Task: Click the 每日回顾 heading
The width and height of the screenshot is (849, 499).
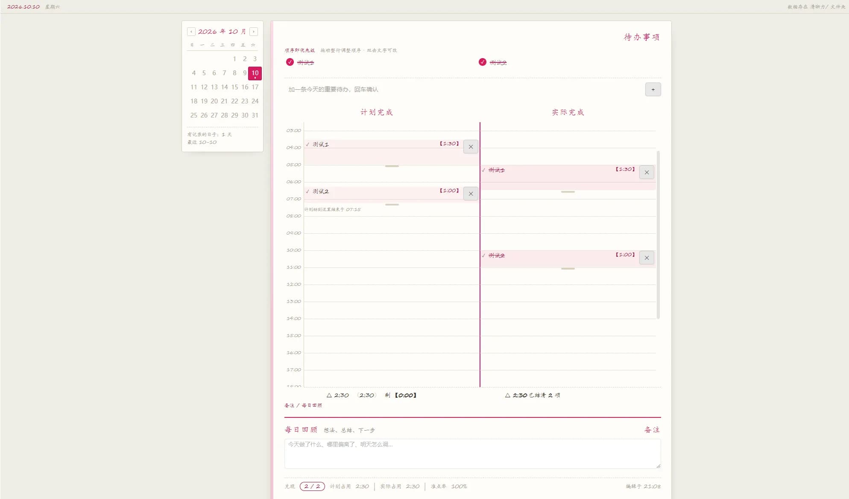Action: click(x=301, y=430)
